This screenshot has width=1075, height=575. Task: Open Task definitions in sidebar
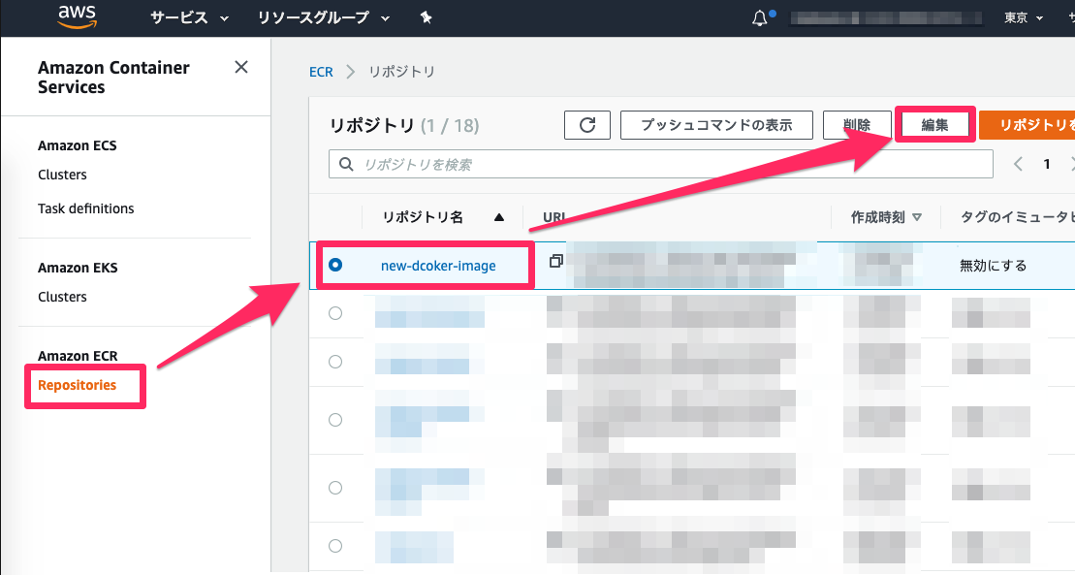85,208
